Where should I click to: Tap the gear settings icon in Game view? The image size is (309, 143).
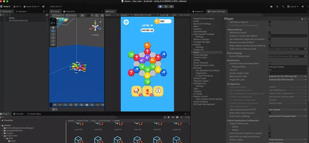pos(126,22)
